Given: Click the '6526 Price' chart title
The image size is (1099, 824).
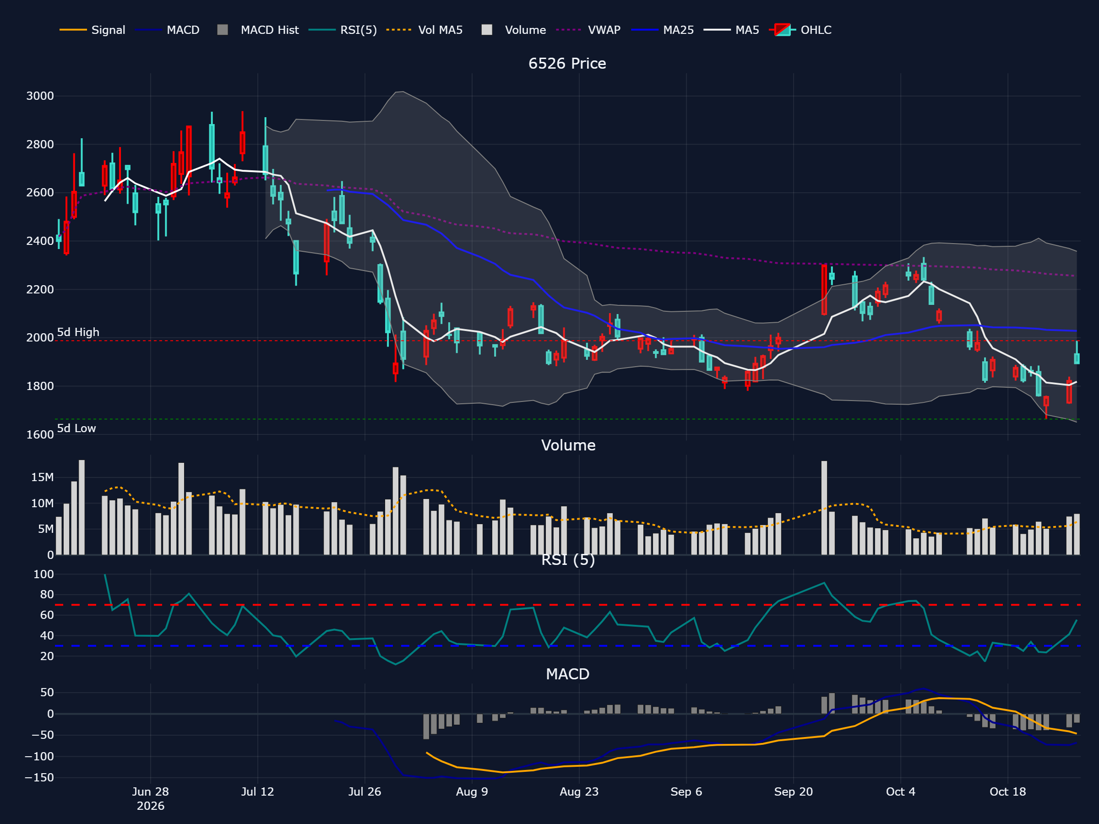Looking at the screenshot, I should [x=567, y=64].
